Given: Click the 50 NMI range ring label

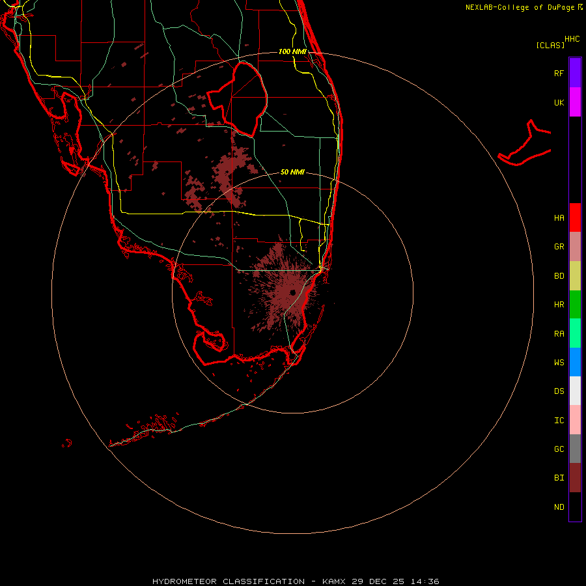Looking at the screenshot, I should [292, 172].
